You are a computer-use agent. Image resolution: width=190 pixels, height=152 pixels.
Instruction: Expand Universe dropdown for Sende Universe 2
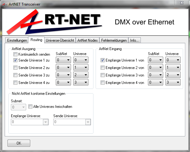pyautogui.click(x=81, y=67)
